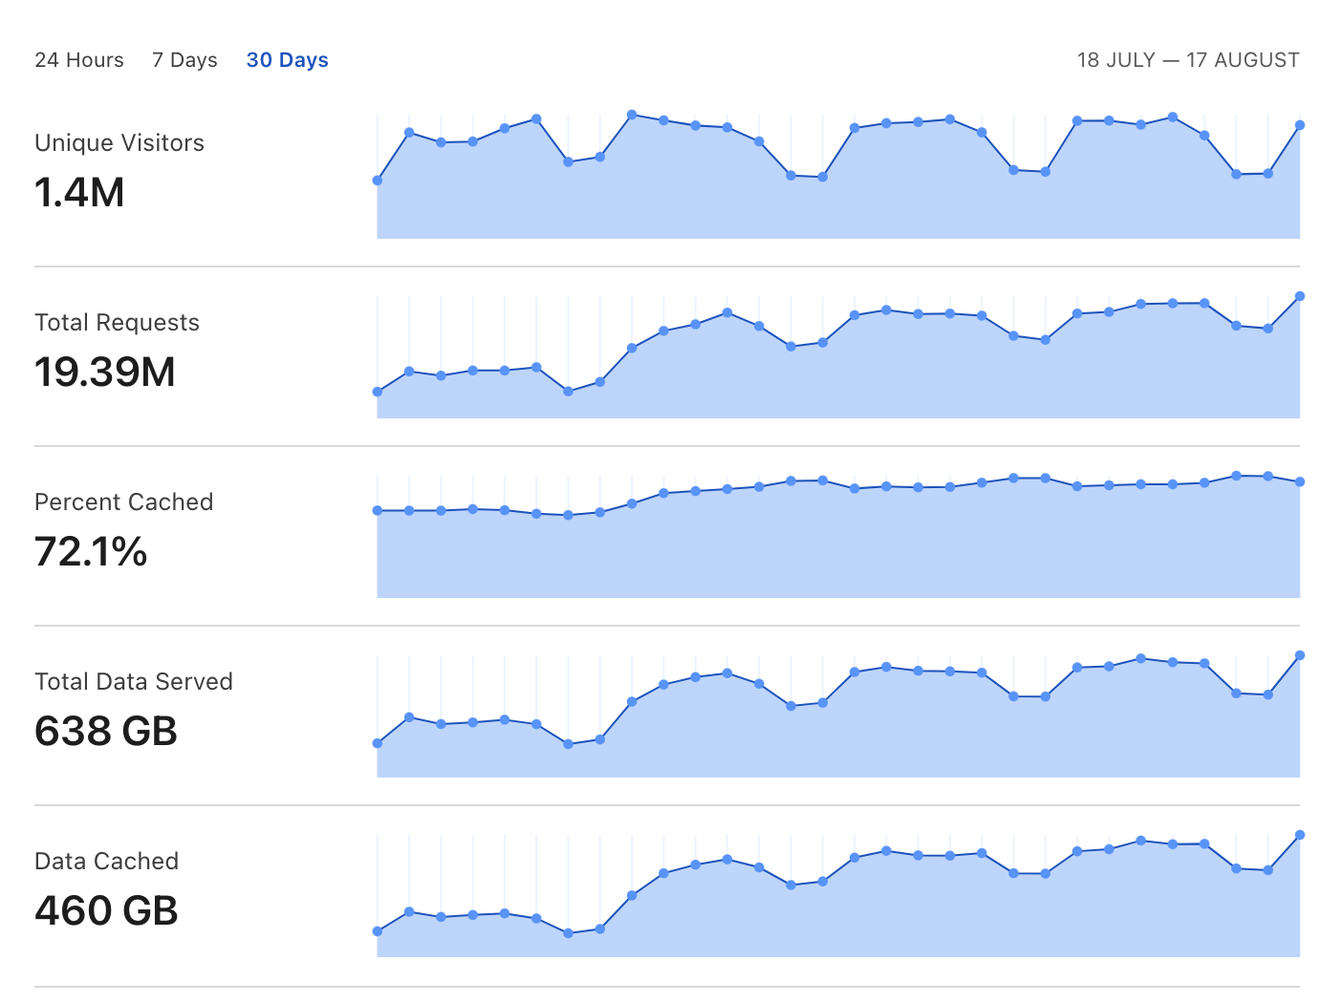1342x1003 pixels.
Task: Click the 72.1% cached value
Action: pos(92,552)
